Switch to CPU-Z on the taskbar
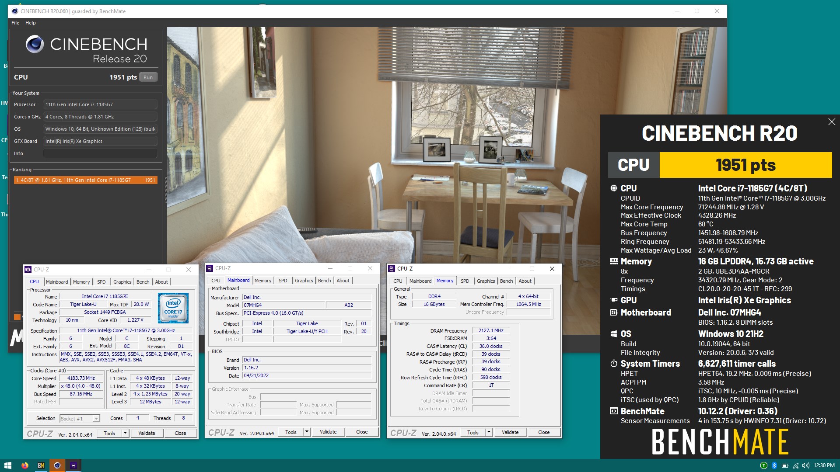This screenshot has width=840, height=472. coord(73,465)
